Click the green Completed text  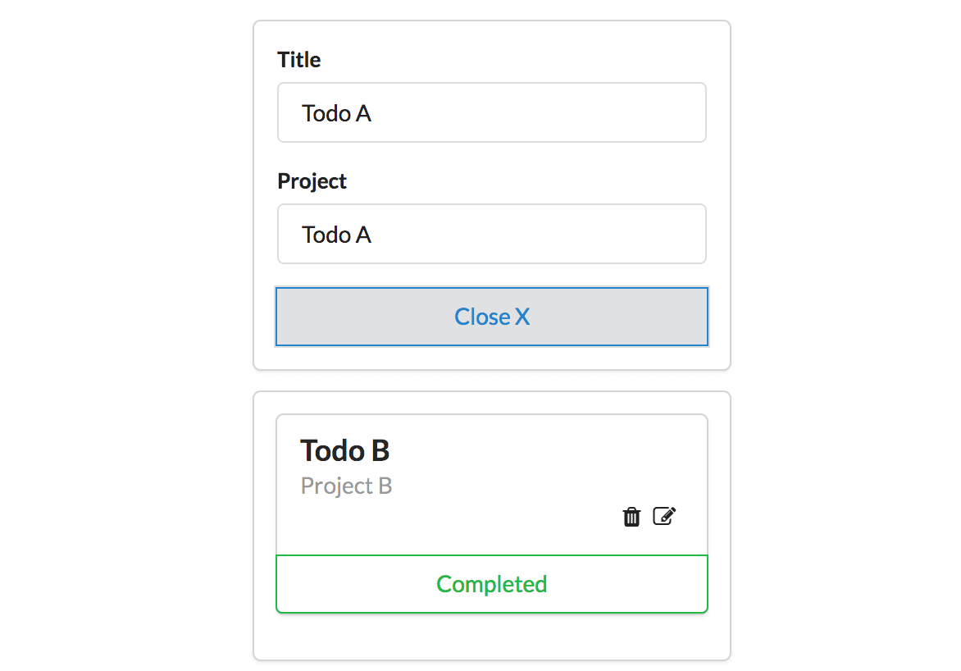(x=491, y=585)
